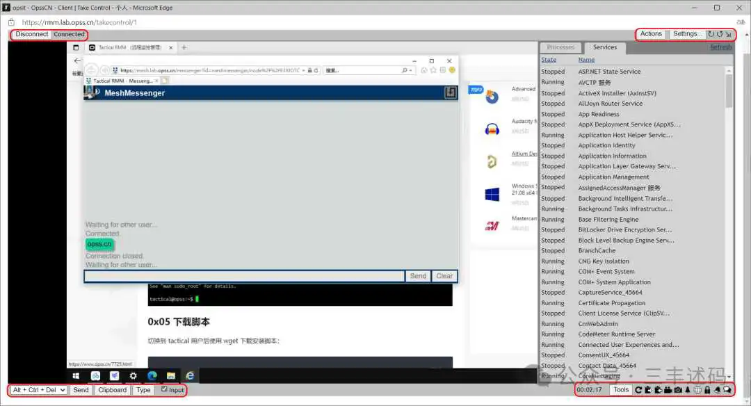The height and width of the screenshot is (406, 751).
Task: Open the Alt + Ctrl + Del key combo dropdown
Action: pyautogui.click(x=38, y=390)
